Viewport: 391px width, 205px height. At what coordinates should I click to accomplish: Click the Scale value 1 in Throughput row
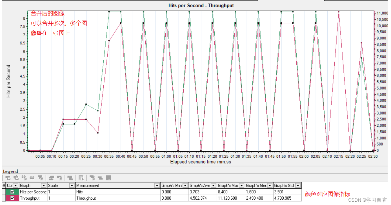[49, 198]
